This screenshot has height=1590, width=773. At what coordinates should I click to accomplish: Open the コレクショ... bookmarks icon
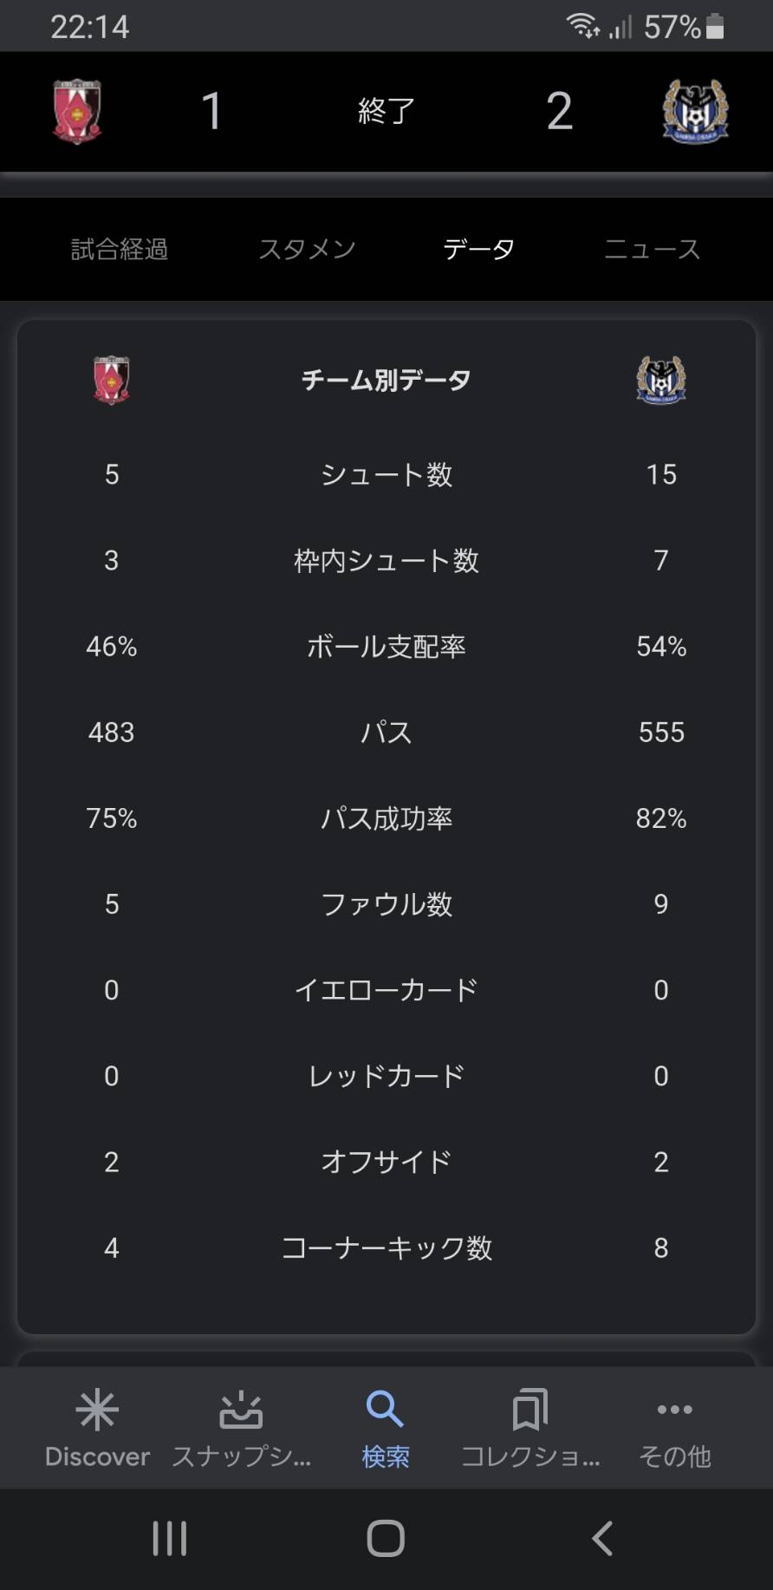pos(530,1410)
